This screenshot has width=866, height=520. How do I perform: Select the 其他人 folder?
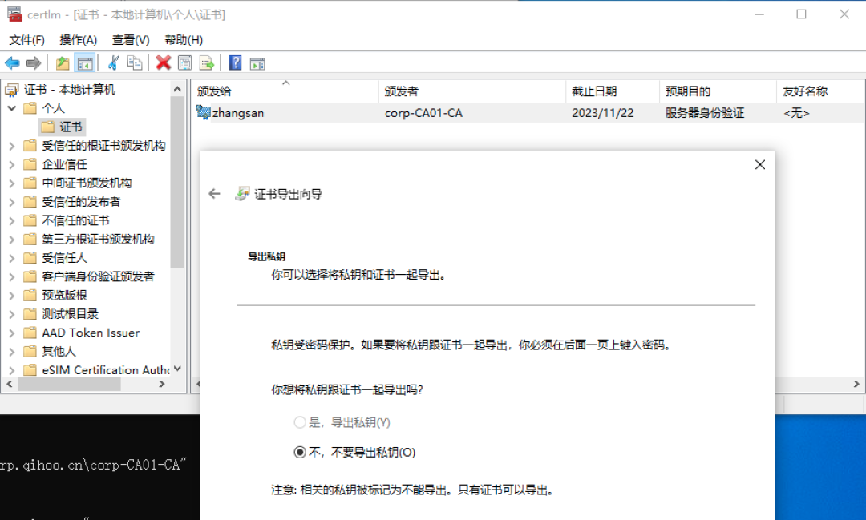(x=51, y=351)
